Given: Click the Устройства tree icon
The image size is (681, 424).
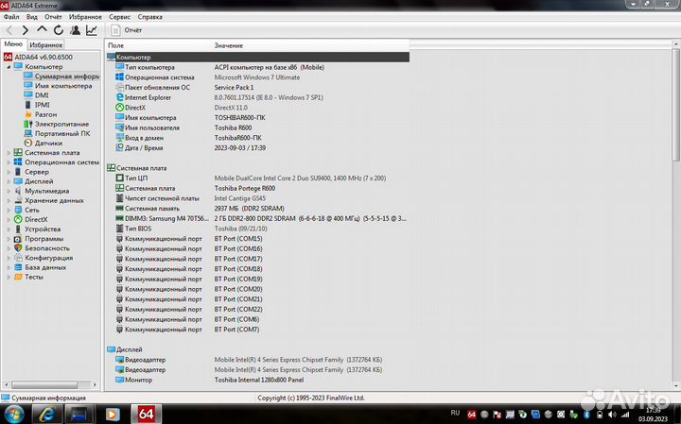Looking at the screenshot, I should pos(18,229).
